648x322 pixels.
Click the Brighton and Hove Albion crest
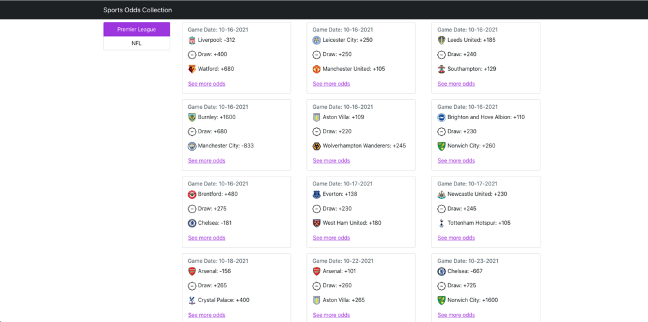pyautogui.click(x=442, y=117)
